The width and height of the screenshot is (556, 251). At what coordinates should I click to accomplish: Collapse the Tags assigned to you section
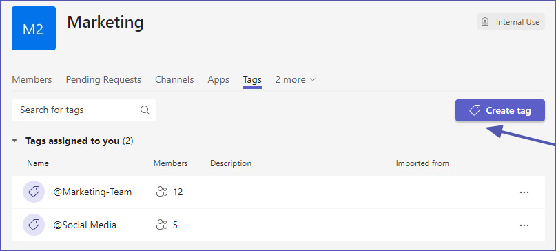pyautogui.click(x=14, y=141)
